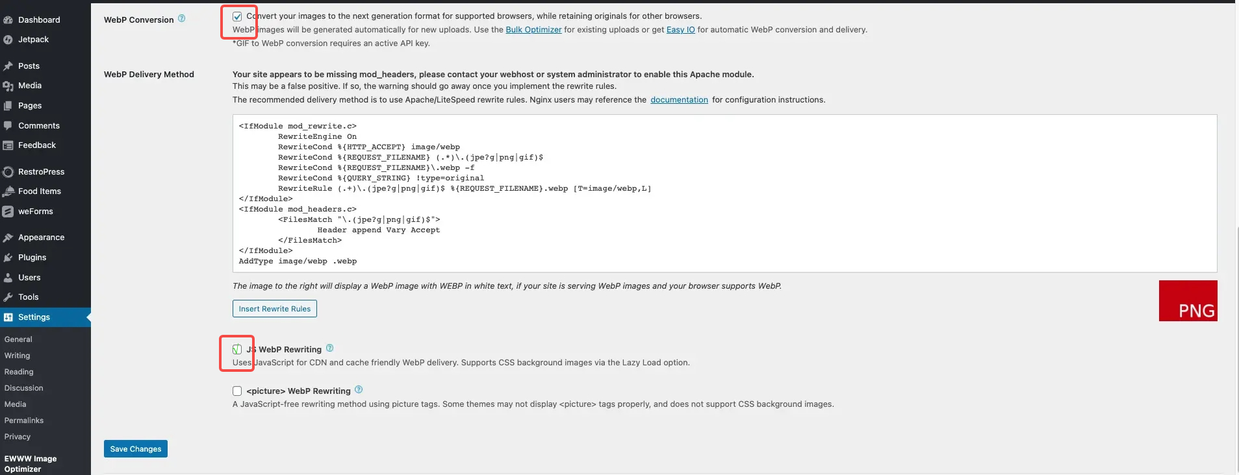The height and width of the screenshot is (475, 1239).
Task: Open the Bulk Optimizer link
Action: [533, 29]
